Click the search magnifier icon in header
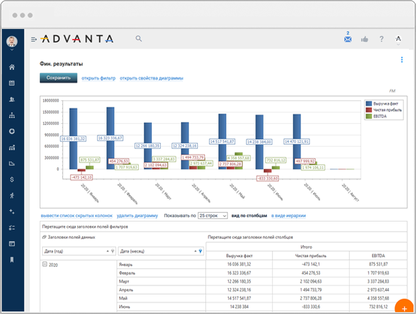 tap(139, 39)
